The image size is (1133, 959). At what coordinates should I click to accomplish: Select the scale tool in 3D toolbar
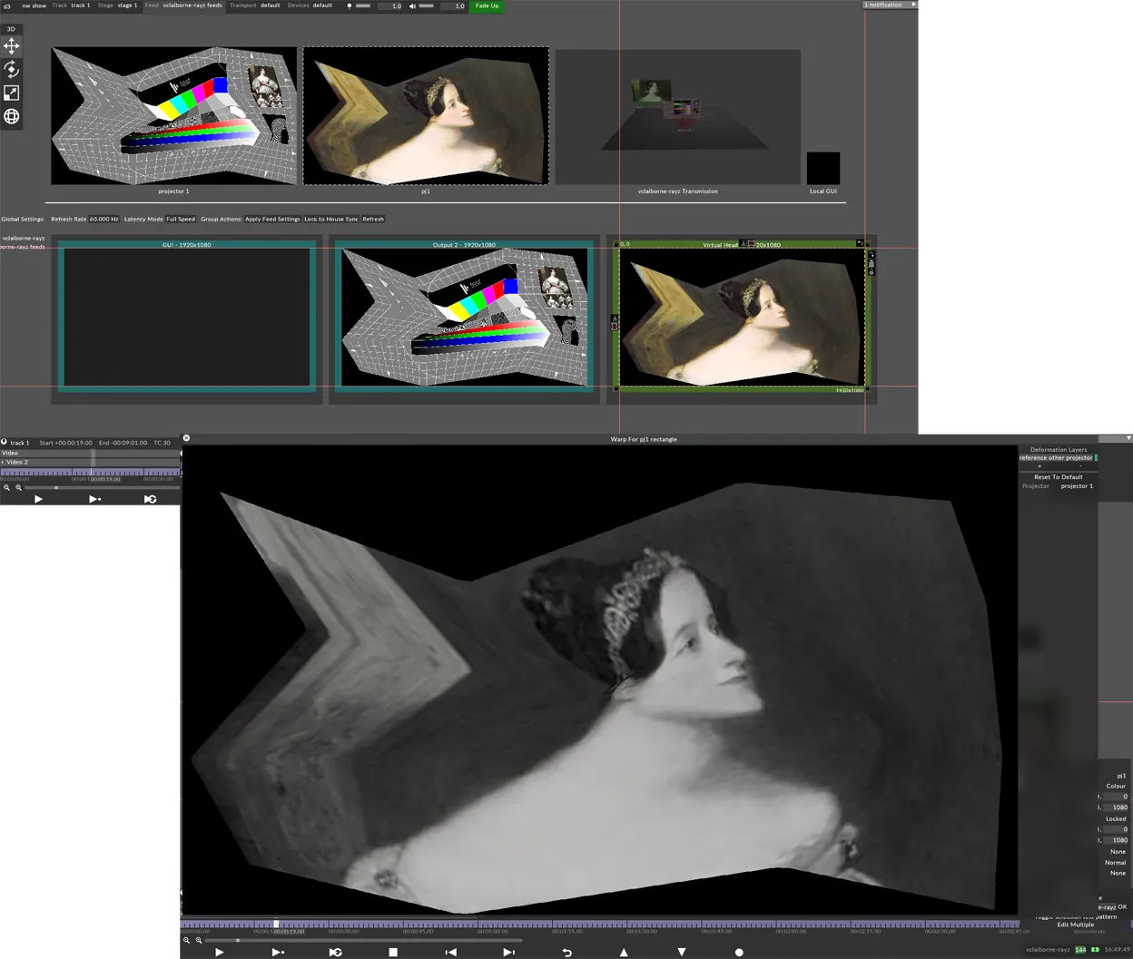tap(12, 93)
